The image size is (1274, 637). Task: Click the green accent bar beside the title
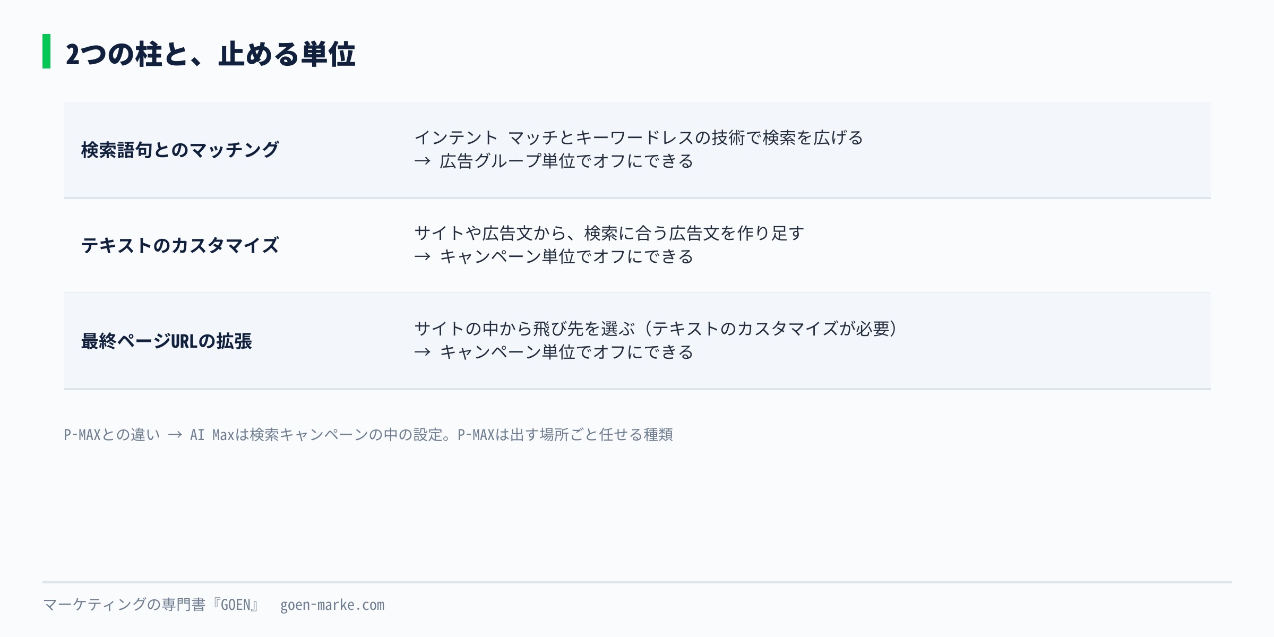[x=46, y=51]
